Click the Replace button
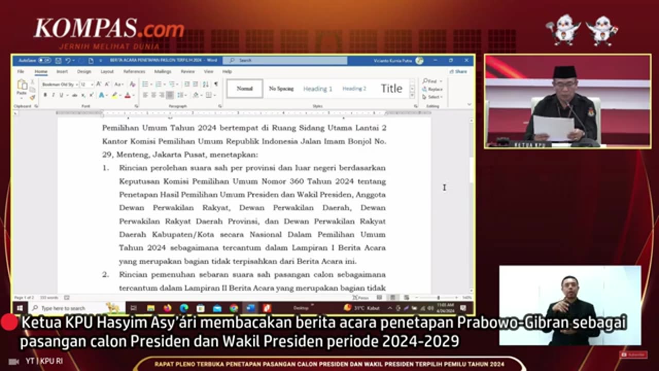Viewport: 659px width, 371px height. tap(432, 89)
